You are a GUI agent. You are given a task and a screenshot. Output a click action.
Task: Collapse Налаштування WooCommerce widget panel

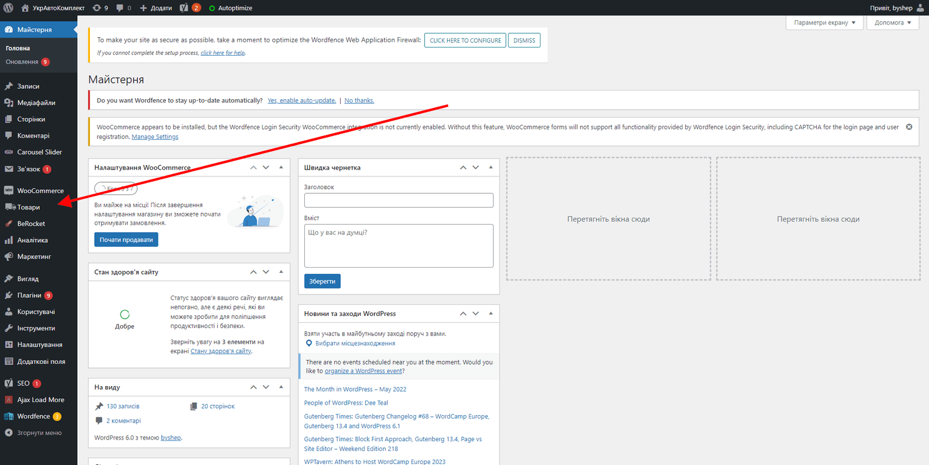[281, 167]
